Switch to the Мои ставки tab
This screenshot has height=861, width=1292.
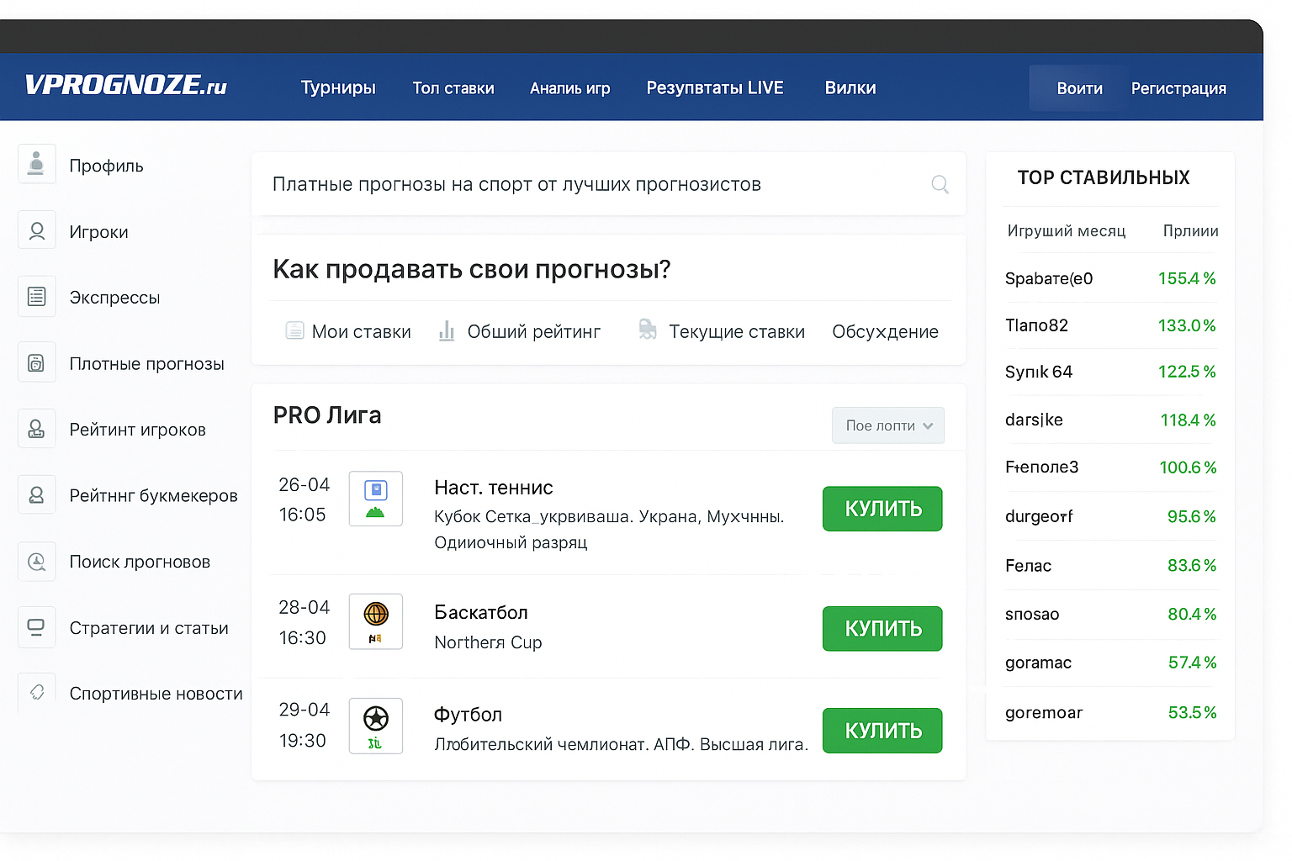(x=348, y=332)
